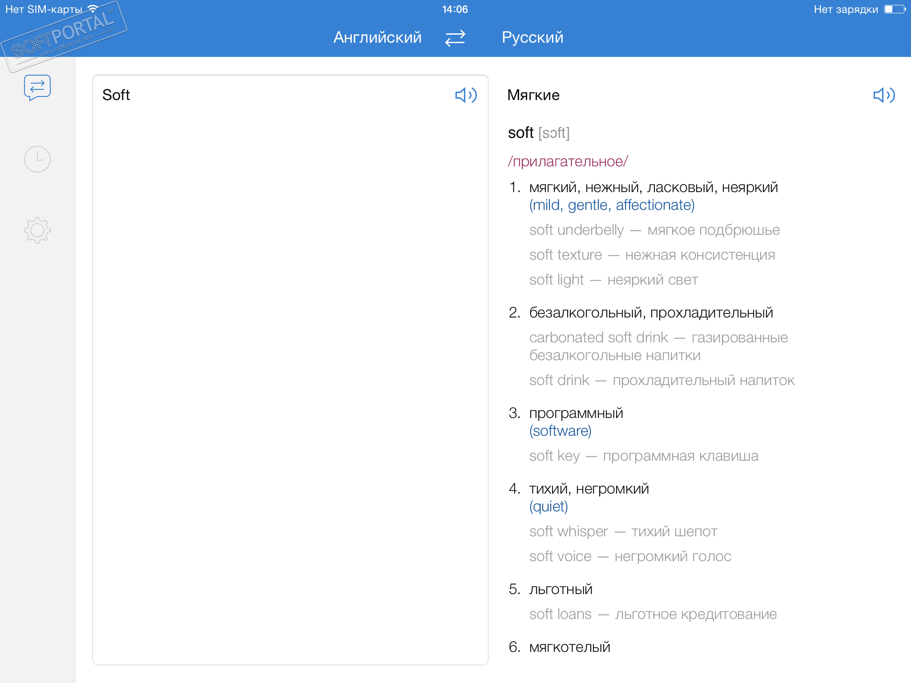
Task: Tap the clock time in status bar
Action: (x=455, y=9)
